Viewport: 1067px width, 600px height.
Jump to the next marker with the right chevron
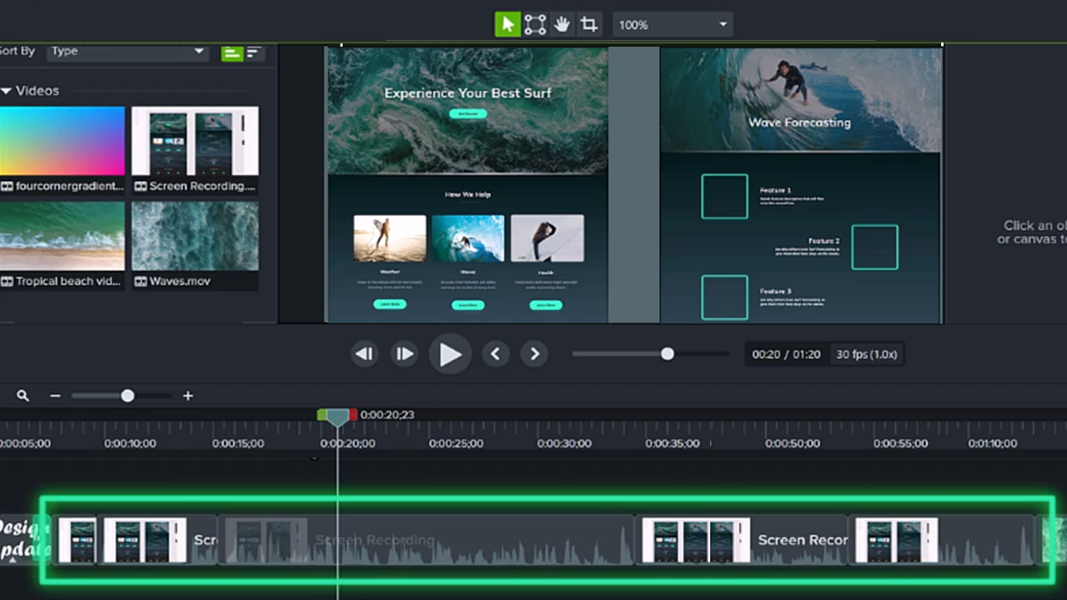click(534, 354)
